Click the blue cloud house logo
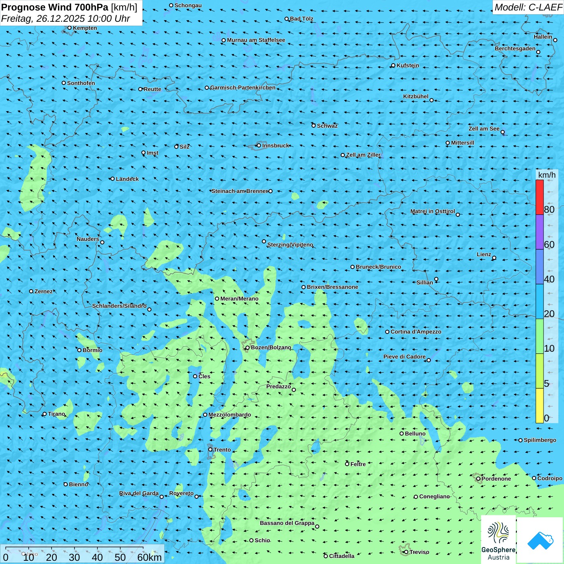The image size is (564, 564). tap(540, 541)
